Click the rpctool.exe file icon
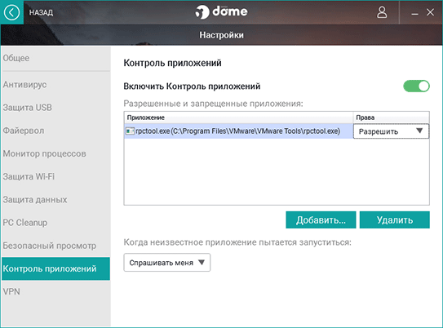Image resolution: width=443 pixels, height=328 pixels. coord(130,131)
